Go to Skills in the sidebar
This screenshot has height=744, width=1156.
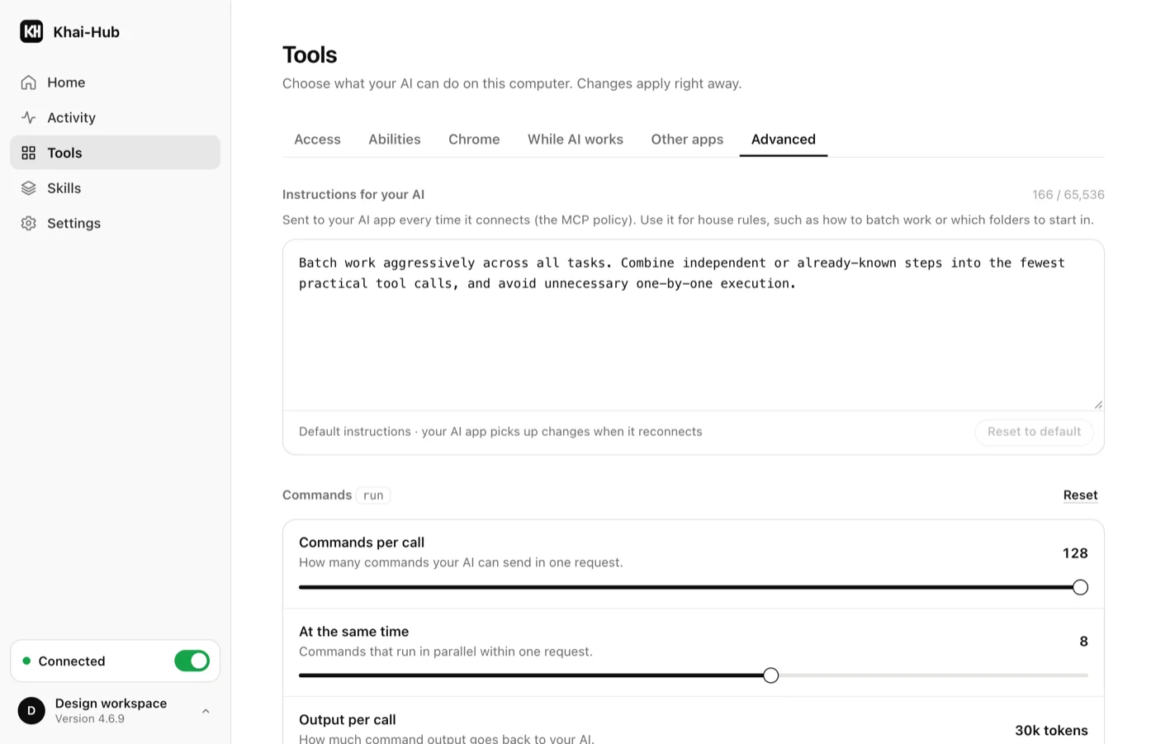(115, 188)
